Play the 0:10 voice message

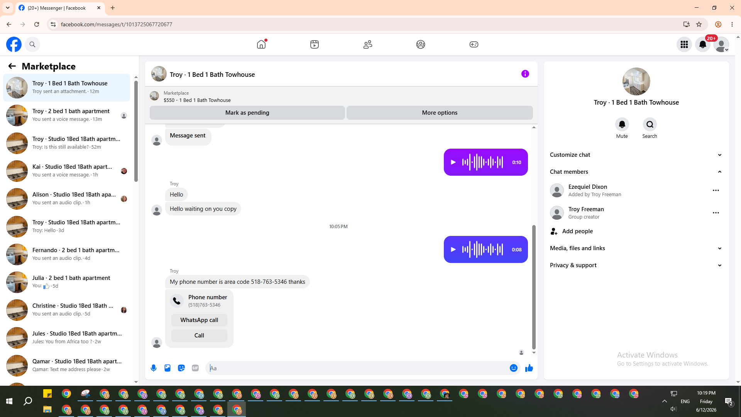point(453,162)
